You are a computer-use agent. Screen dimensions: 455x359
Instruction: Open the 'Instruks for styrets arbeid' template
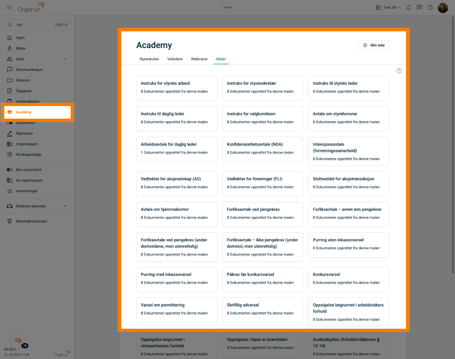click(x=177, y=88)
